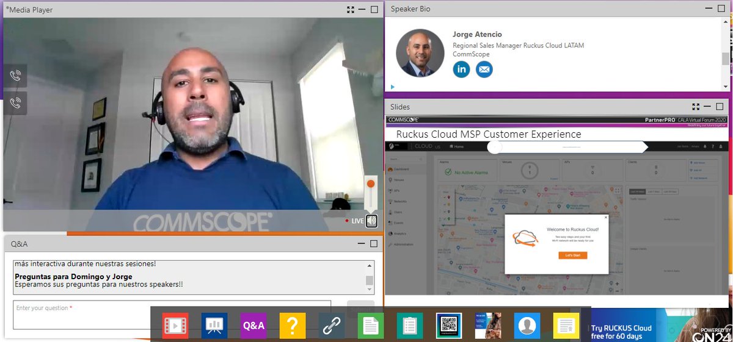This screenshot has height=342, width=733.
Task: Open the teal clipboard survey widget
Action: (x=410, y=326)
